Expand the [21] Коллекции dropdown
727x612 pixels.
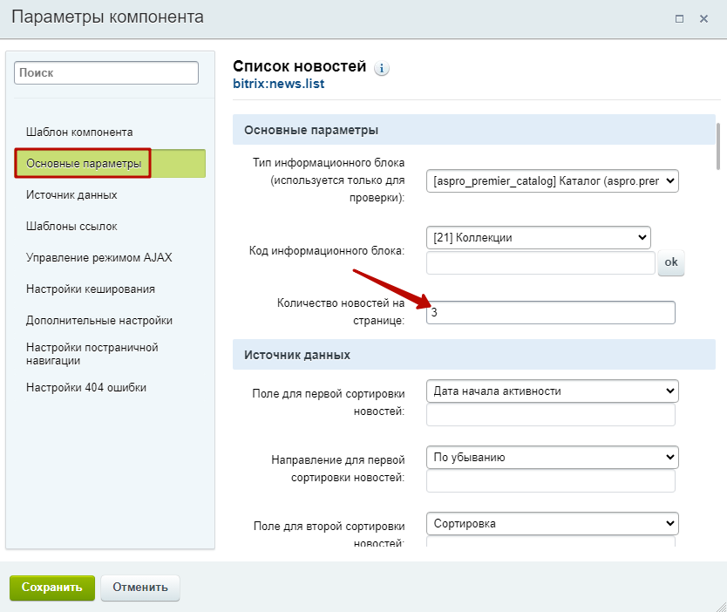tap(539, 237)
